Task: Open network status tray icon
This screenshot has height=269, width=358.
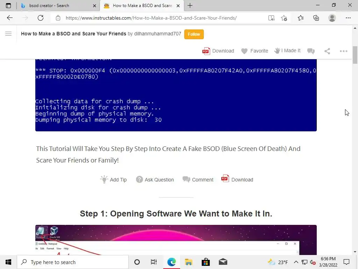Action: pyautogui.click(x=305, y=262)
